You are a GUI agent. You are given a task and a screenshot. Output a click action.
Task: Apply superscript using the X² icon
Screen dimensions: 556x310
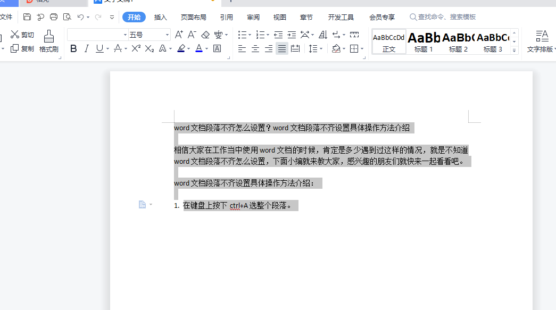click(x=136, y=49)
